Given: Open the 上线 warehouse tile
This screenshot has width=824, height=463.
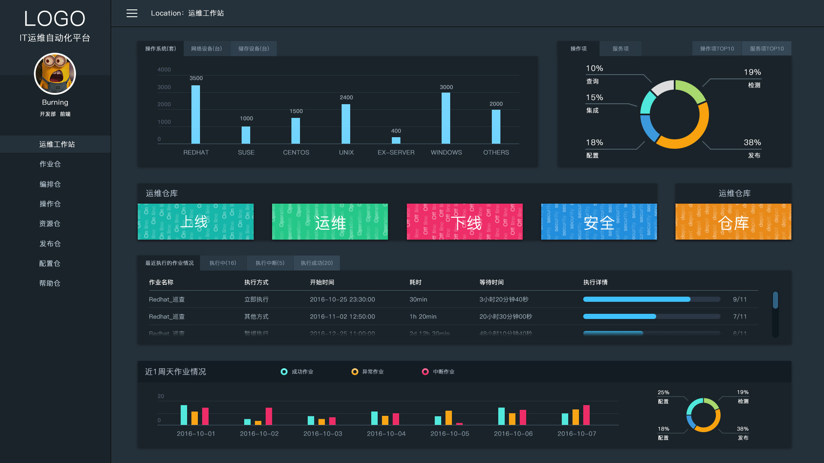Looking at the screenshot, I should click(x=196, y=222).
